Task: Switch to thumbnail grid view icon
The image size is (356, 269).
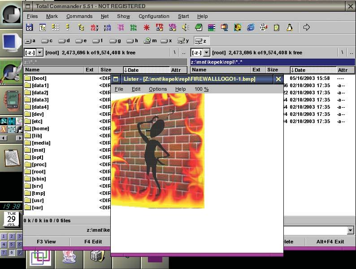Action: [x=56, y=27]
